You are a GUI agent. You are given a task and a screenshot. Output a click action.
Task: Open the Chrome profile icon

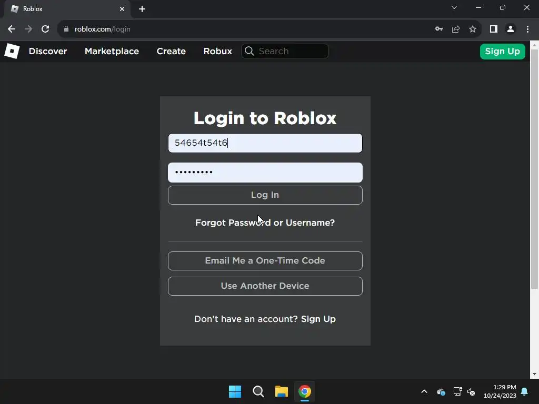point(511,29)
